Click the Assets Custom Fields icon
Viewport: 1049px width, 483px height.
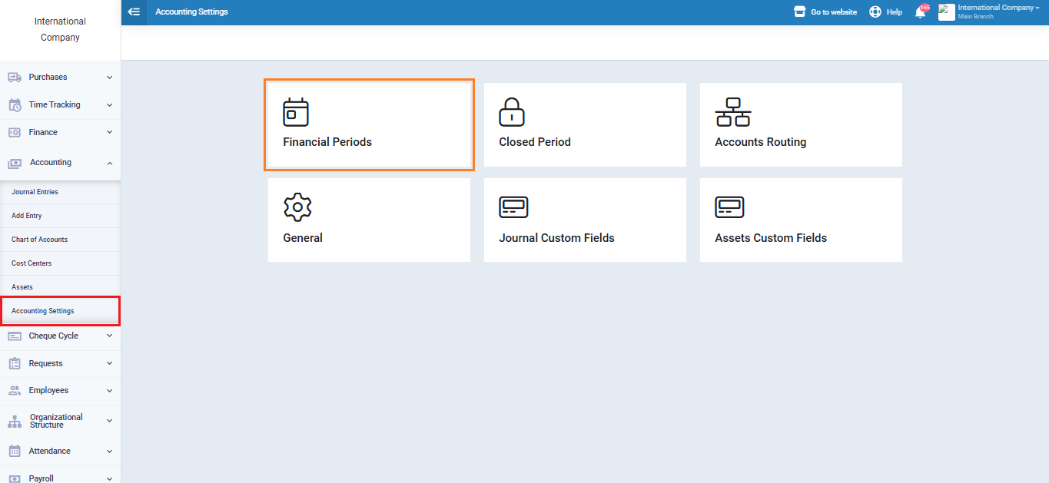(729, 207)
